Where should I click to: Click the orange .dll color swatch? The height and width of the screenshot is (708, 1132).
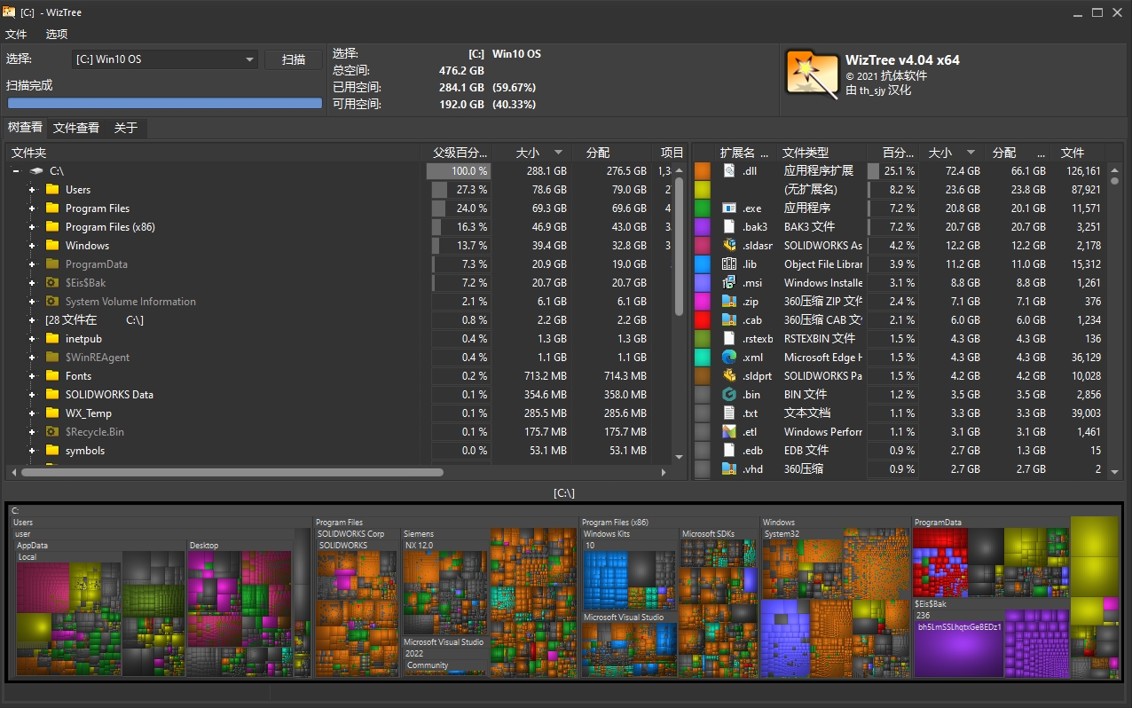tap(703, 171)
